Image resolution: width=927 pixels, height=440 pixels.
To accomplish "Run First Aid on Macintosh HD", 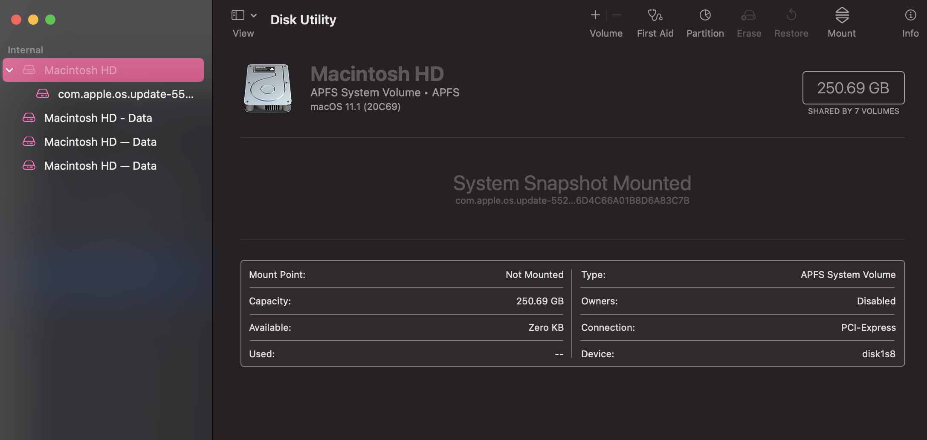I will coord(655,21).
